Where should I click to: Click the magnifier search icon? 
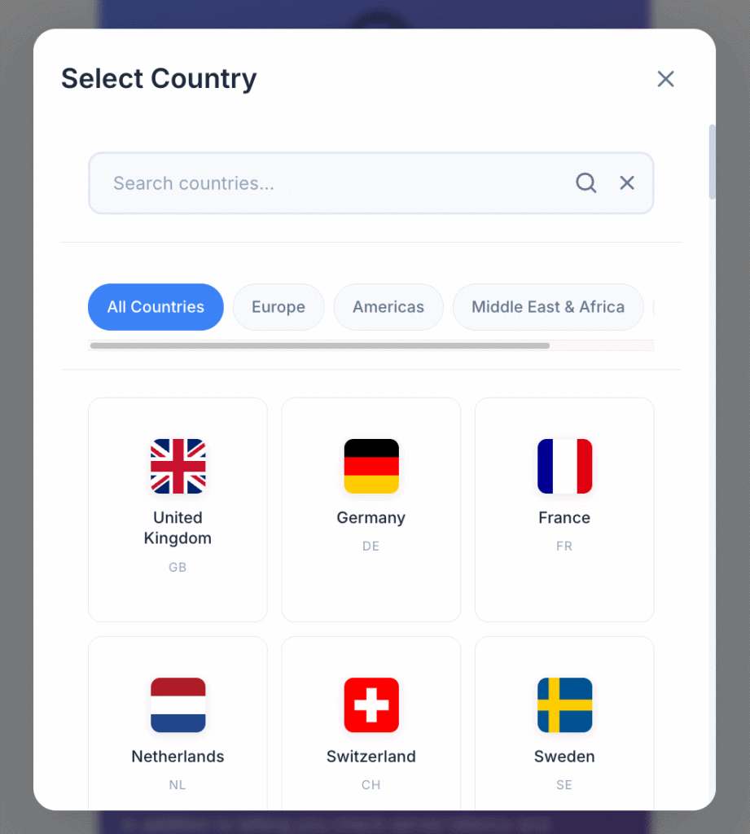(x=586, y=183)
